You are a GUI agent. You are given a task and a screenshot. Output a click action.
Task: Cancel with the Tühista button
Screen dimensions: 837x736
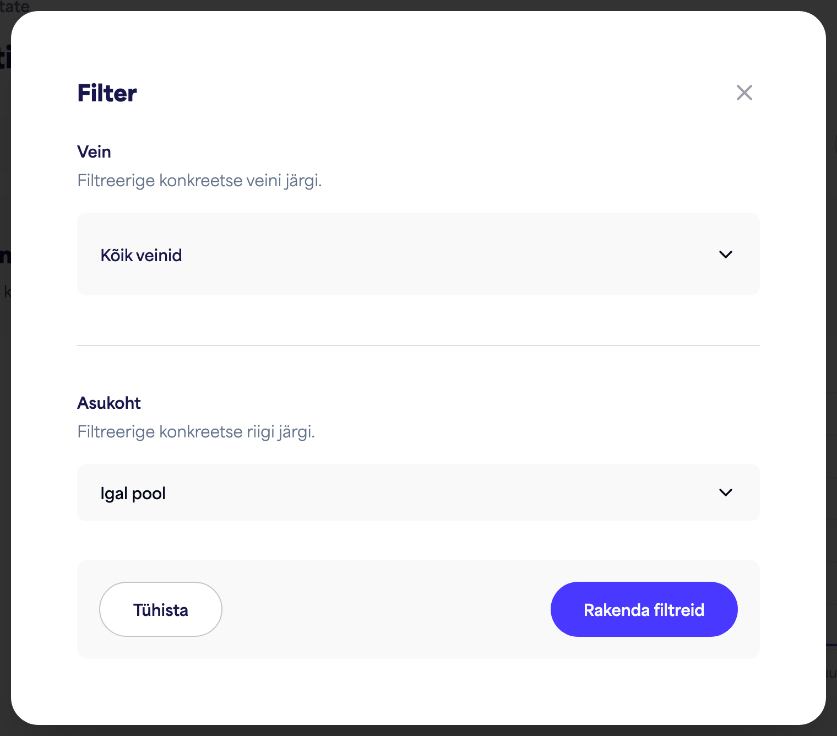pos(161,609)
